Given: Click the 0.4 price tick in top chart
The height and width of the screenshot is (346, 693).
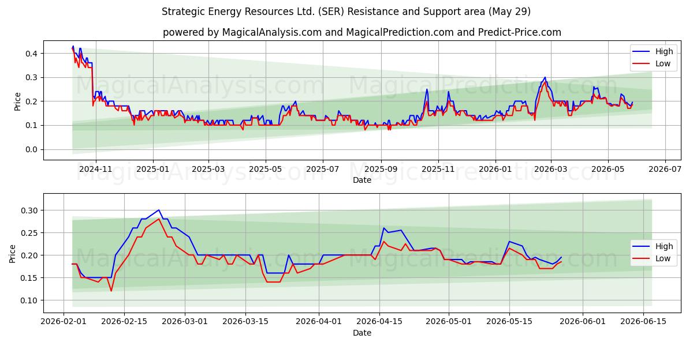Looking at the screenshot, I should (x=32, y=54).
